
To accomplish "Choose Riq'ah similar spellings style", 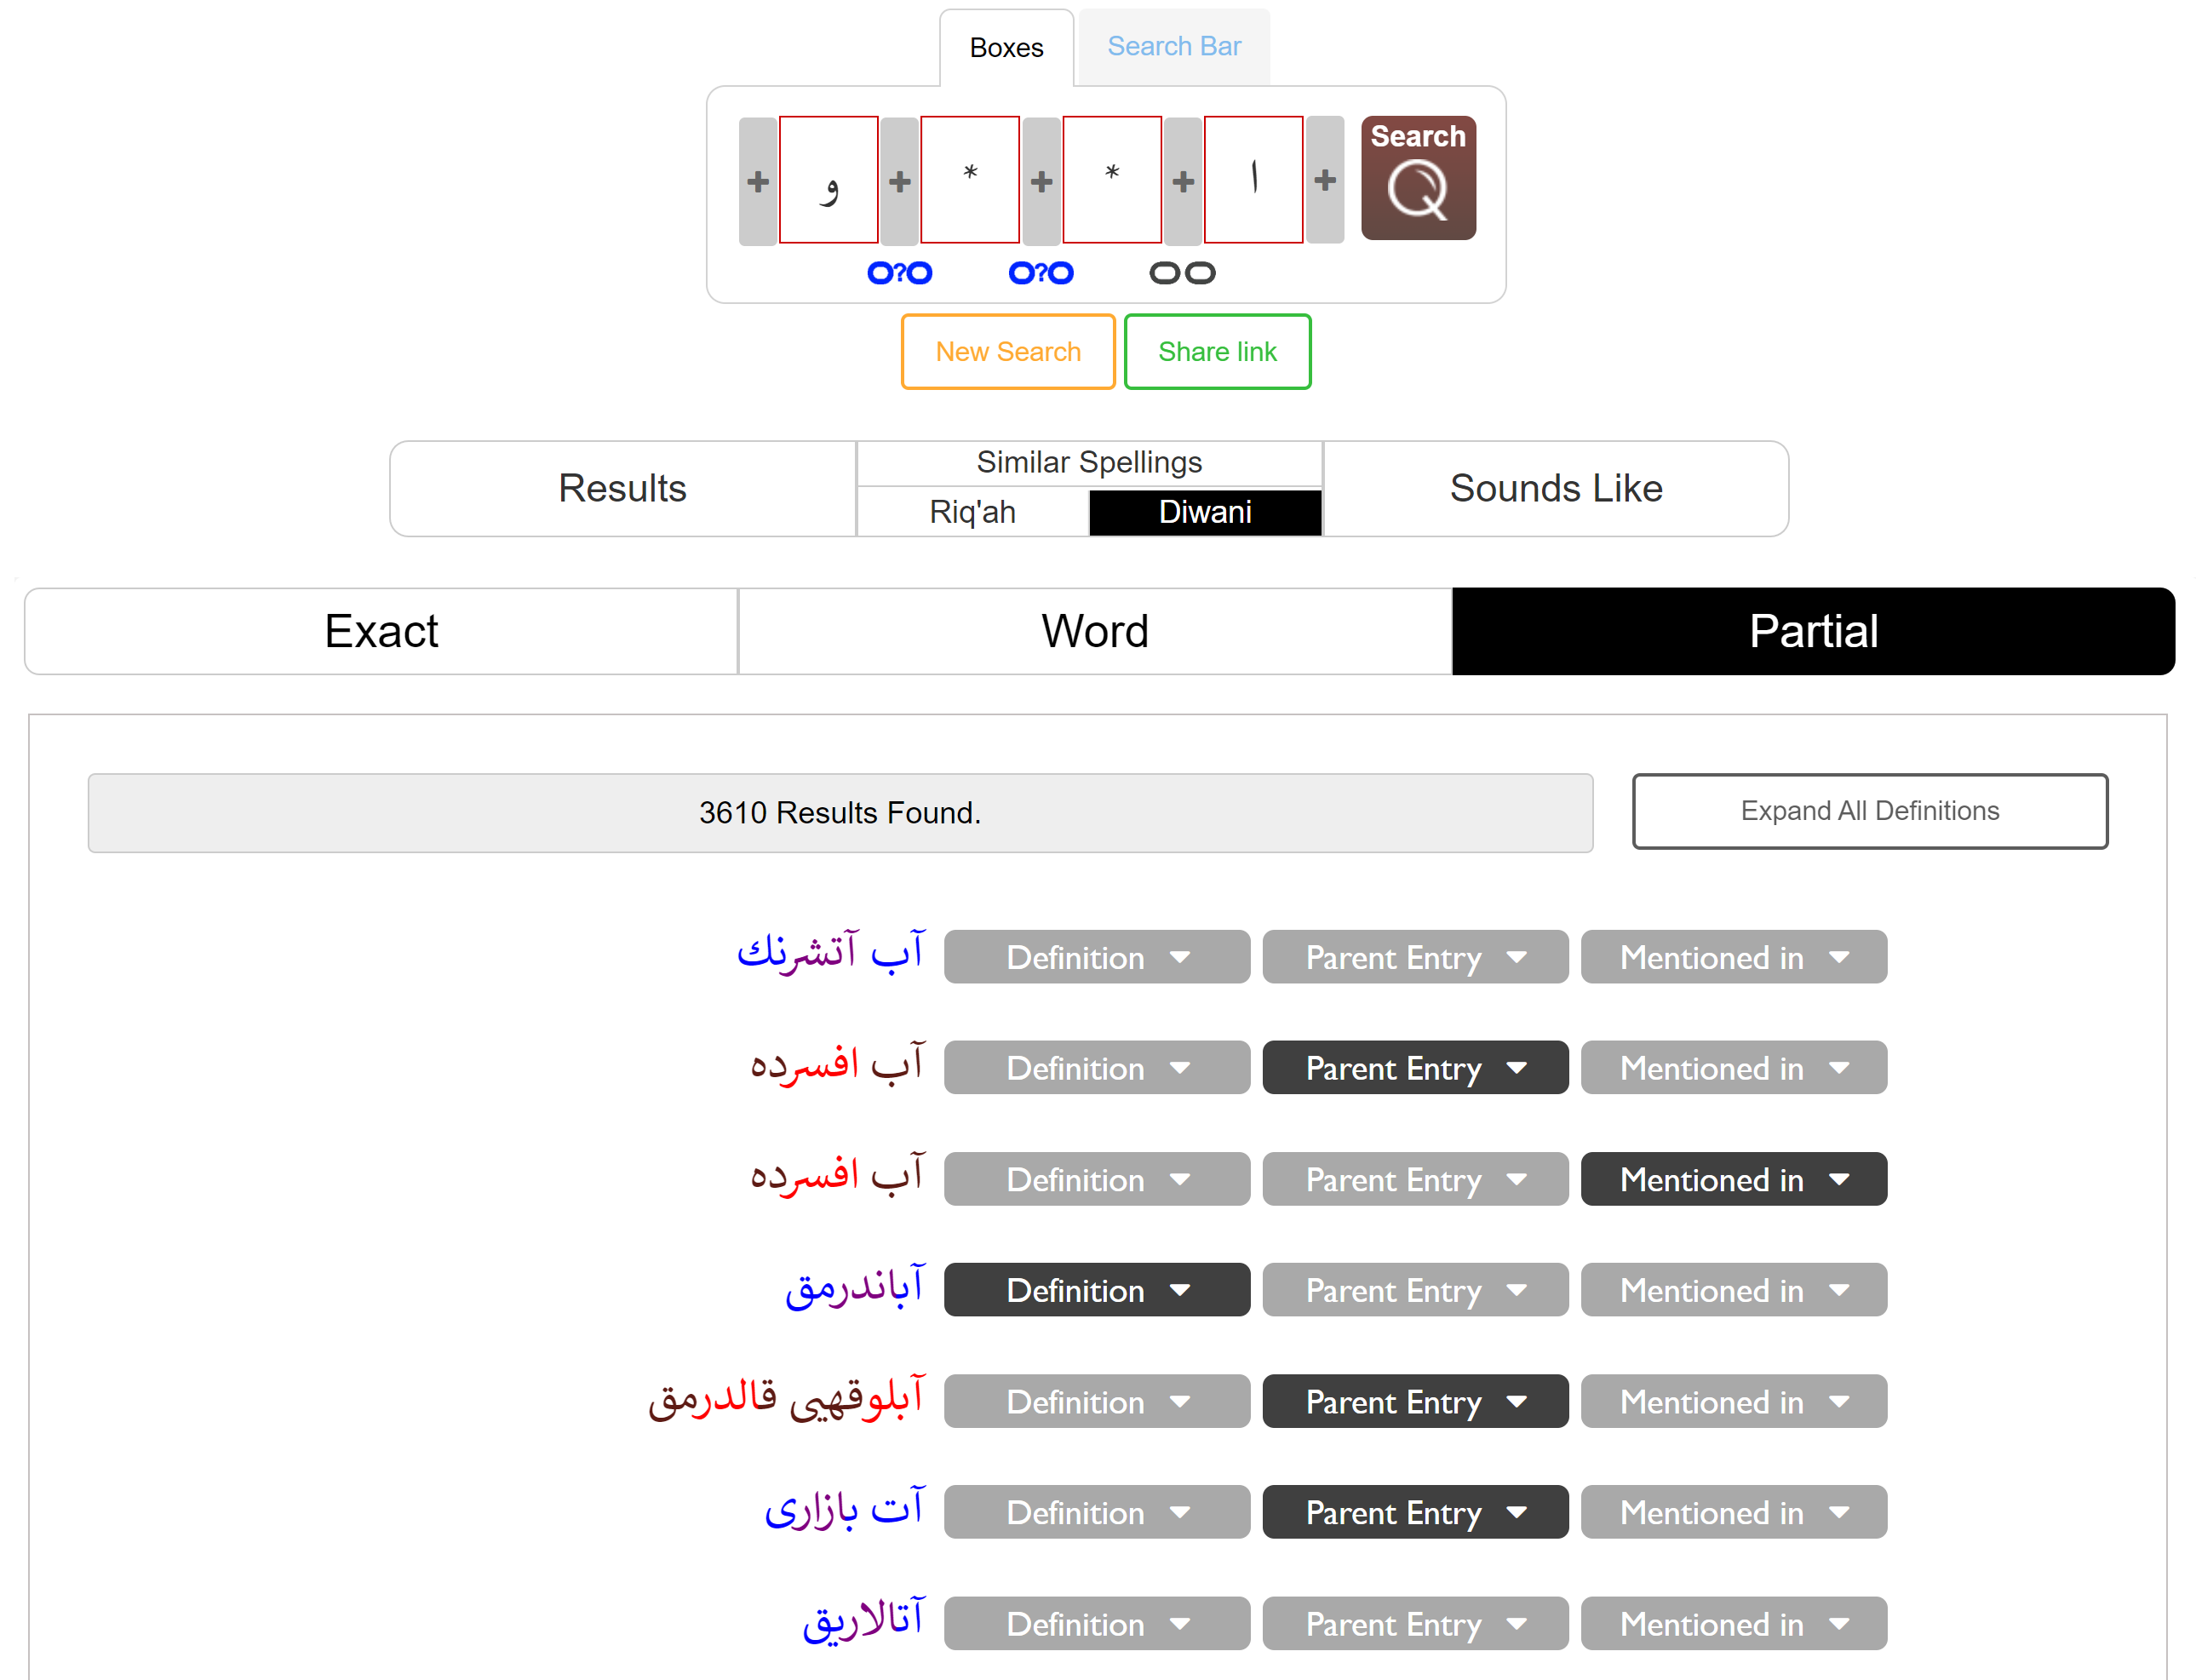I will point(972,512).
